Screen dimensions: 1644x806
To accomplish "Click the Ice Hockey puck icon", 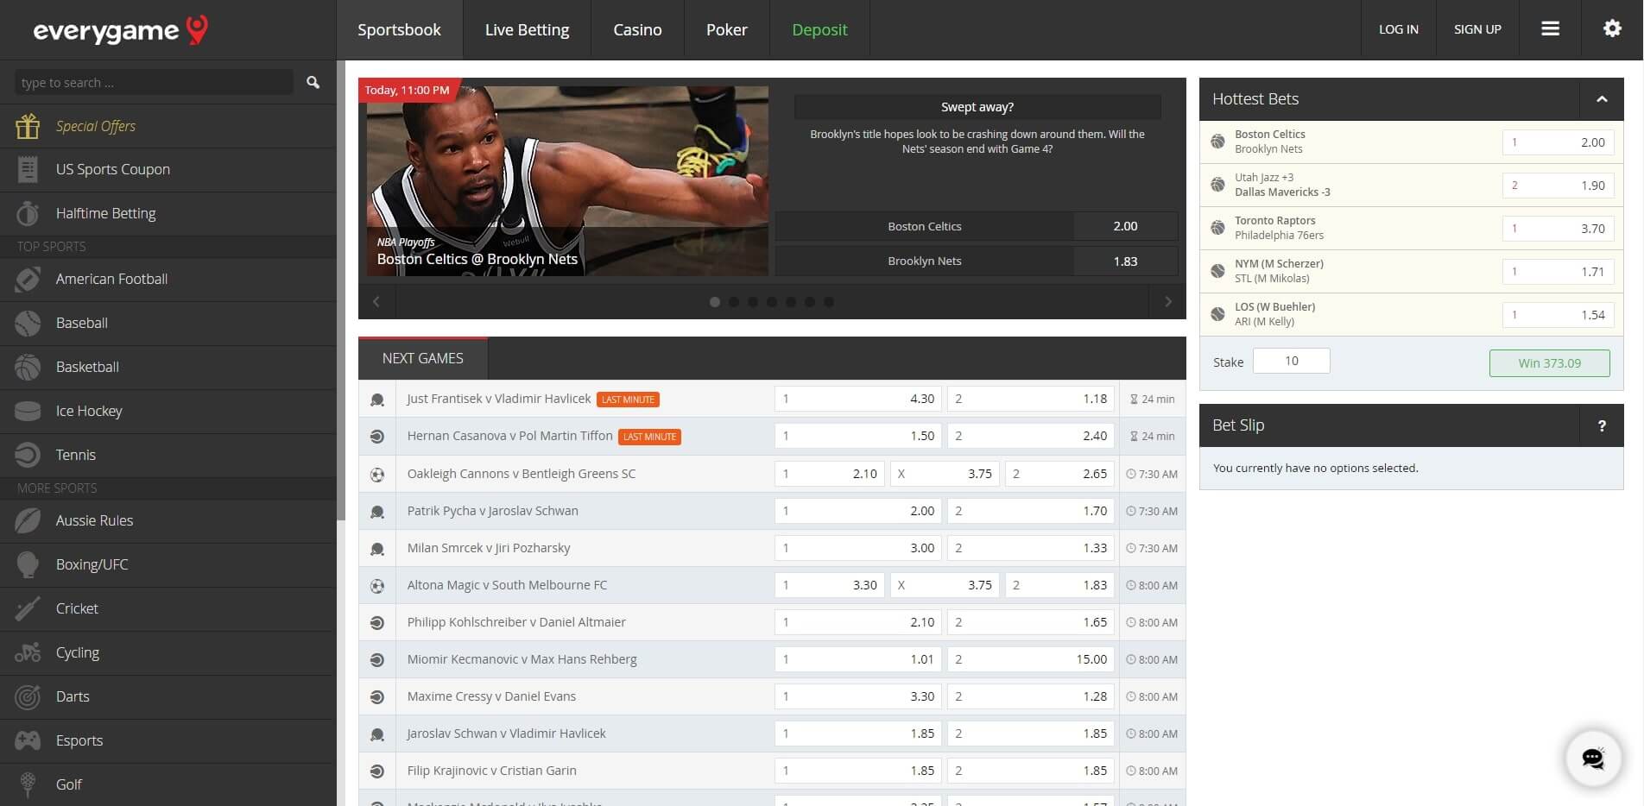I will [28, 411].
